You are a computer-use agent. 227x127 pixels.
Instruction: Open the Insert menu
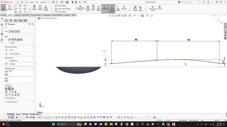pos(32,2)
